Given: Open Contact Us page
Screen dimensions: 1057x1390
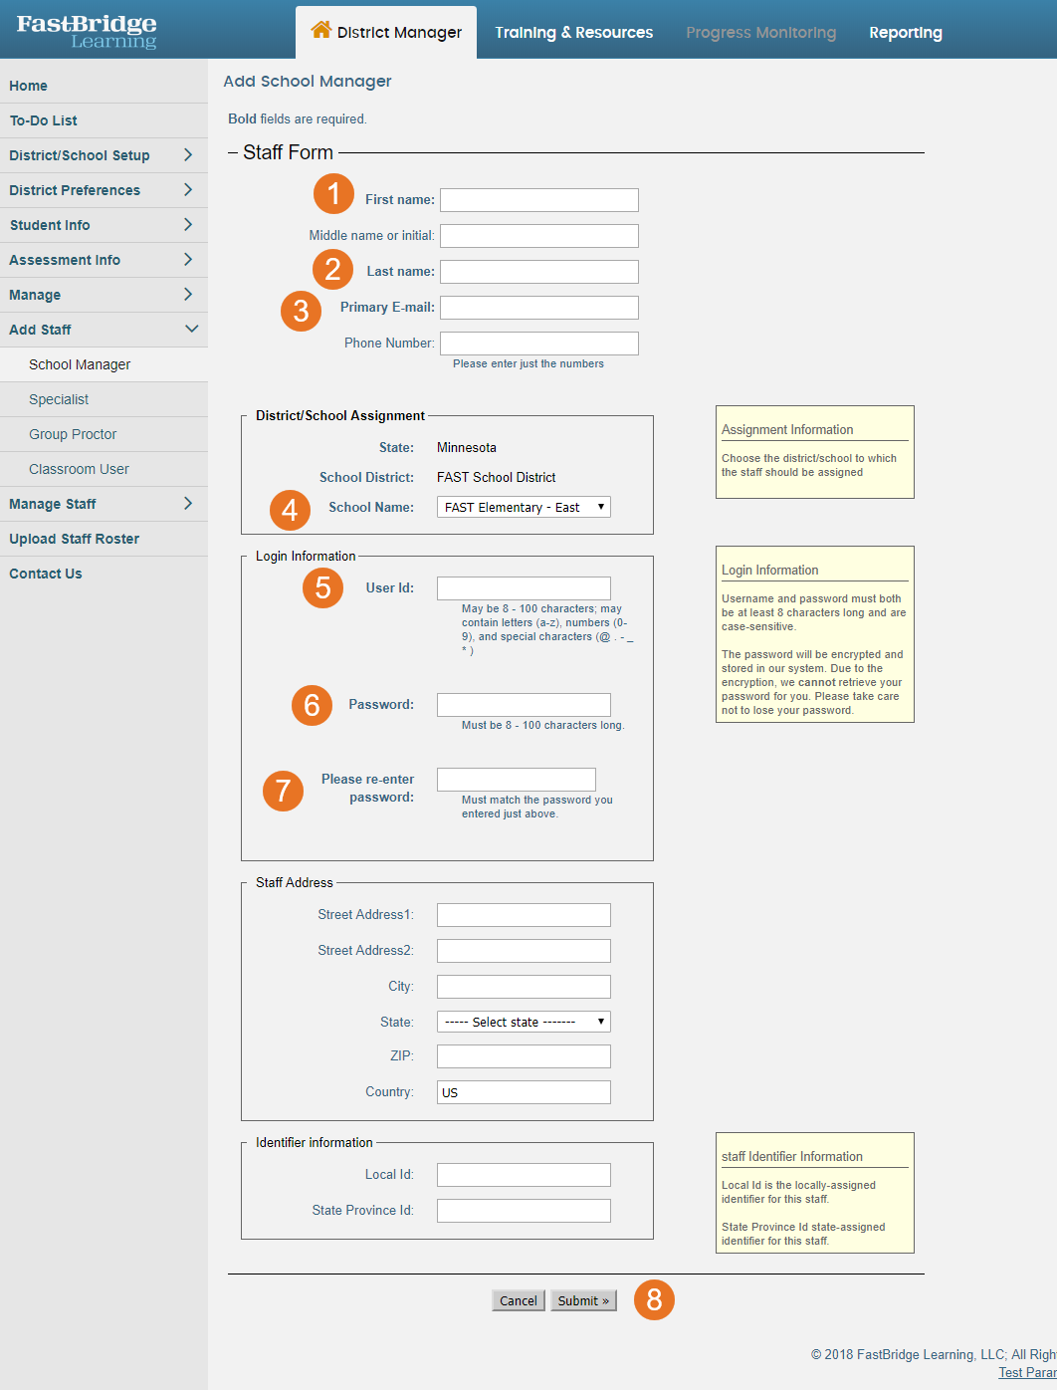Looking at the screenshot, I should (104, 574).
